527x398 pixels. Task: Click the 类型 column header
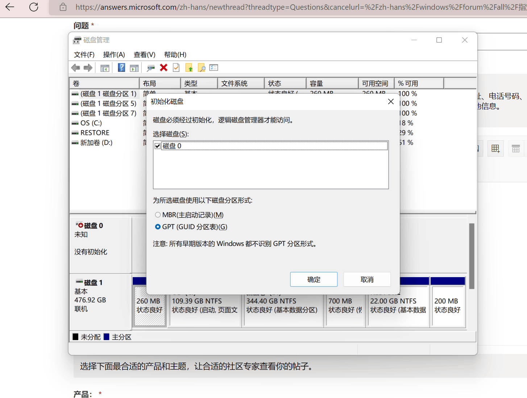pos(199,84)
